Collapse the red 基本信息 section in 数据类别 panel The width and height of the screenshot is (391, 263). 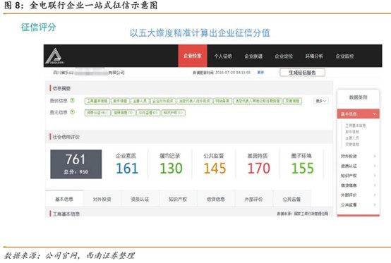[358, 114]
